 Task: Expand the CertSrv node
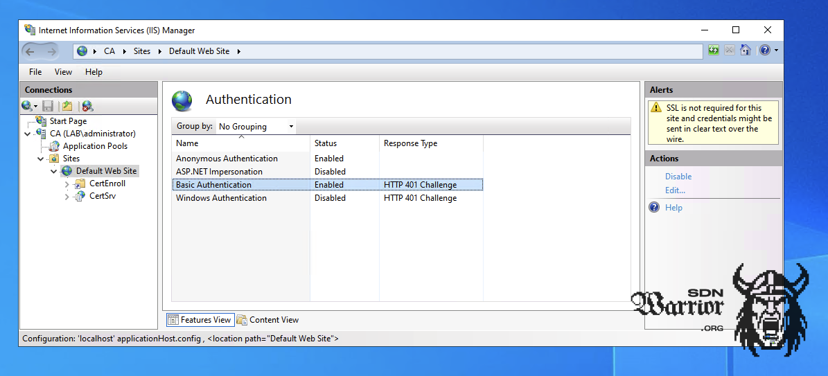coord(67,197)
